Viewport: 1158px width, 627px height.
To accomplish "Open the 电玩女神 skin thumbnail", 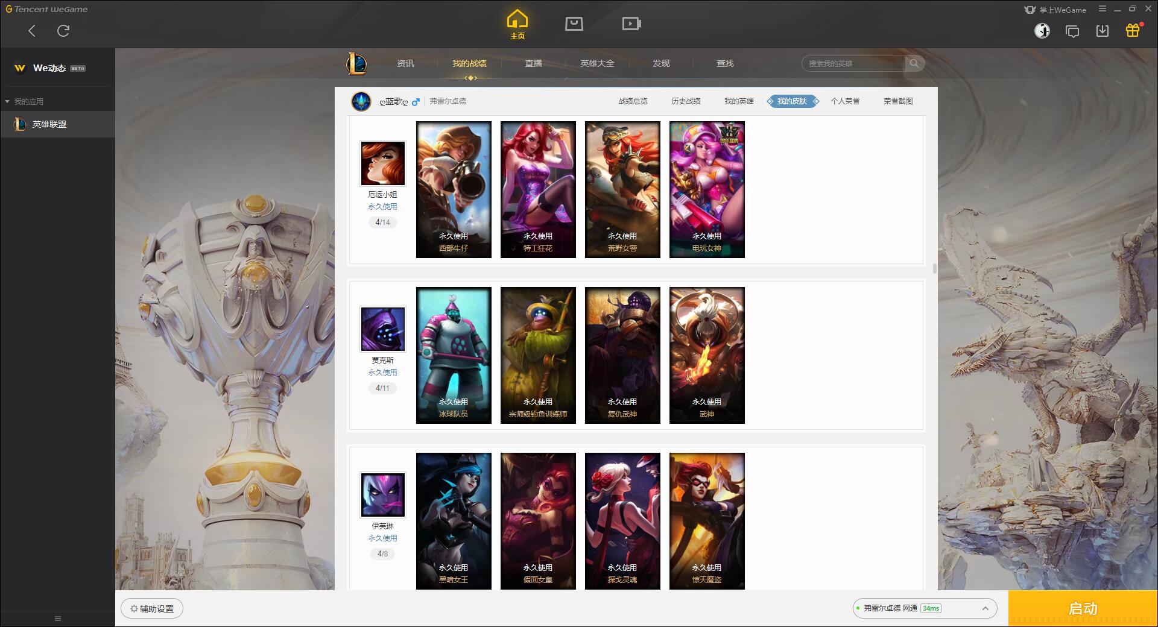I will (x=707, y=189).
